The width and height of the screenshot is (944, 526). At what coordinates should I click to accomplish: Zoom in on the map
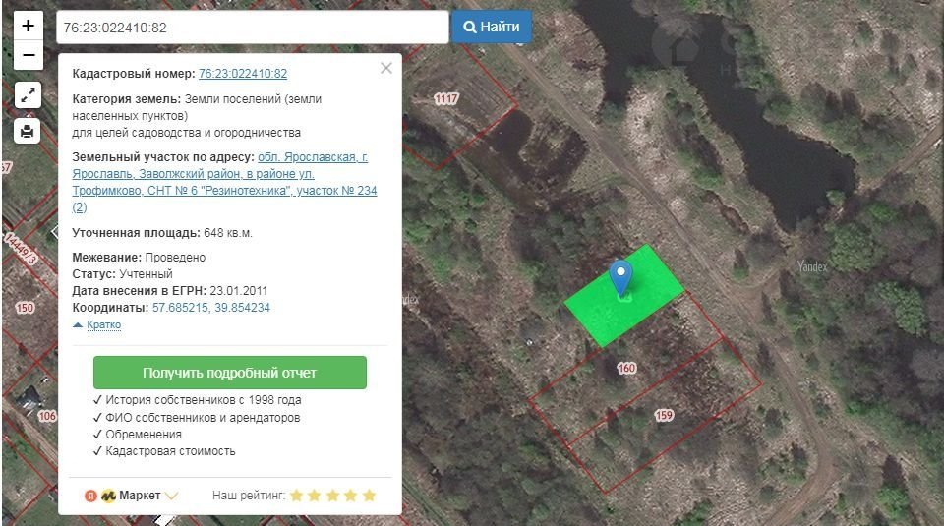[x=28, y=27]
